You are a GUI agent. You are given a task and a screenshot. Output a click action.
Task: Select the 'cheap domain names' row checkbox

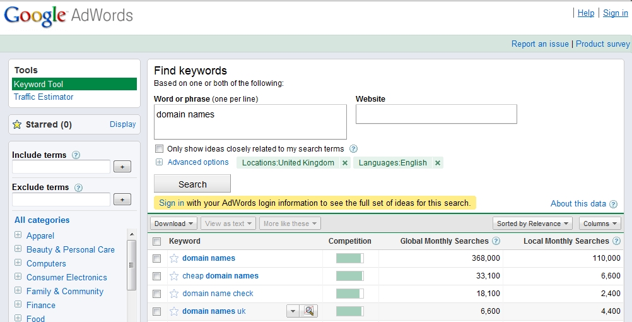pos(157,276)
